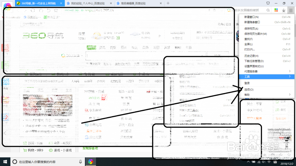The height and width of the screenshot is (166, 296).
Task: Select 全屏(L) menu item
Action: (267, 44)
